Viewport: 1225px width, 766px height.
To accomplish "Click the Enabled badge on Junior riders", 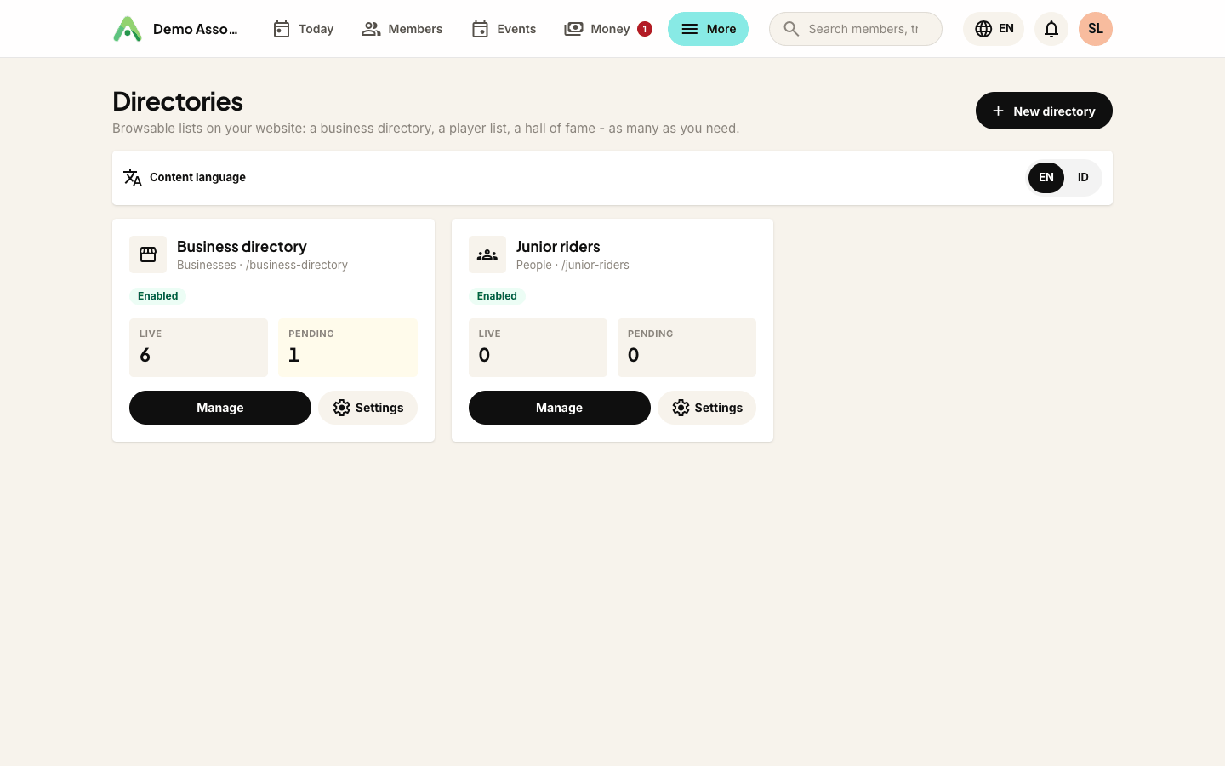I will pos(497,296).
